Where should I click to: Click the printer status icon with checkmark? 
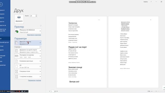pos(17,31)
